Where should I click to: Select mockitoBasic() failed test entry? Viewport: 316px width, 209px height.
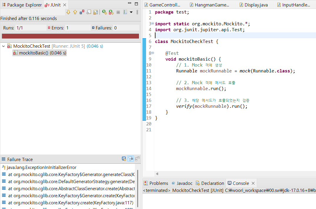click(39, 53)
